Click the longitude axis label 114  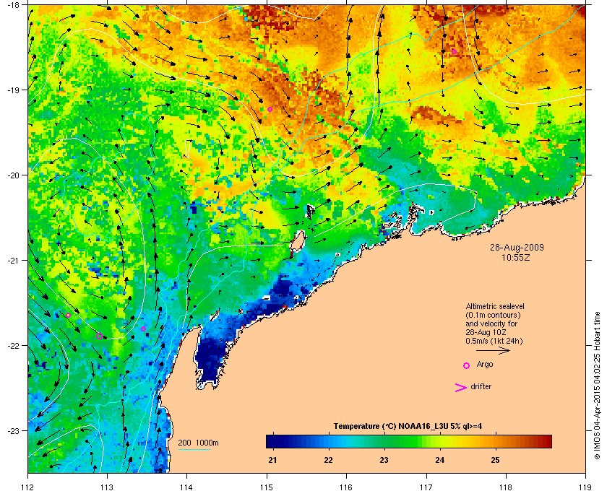(x=186, y=487)
